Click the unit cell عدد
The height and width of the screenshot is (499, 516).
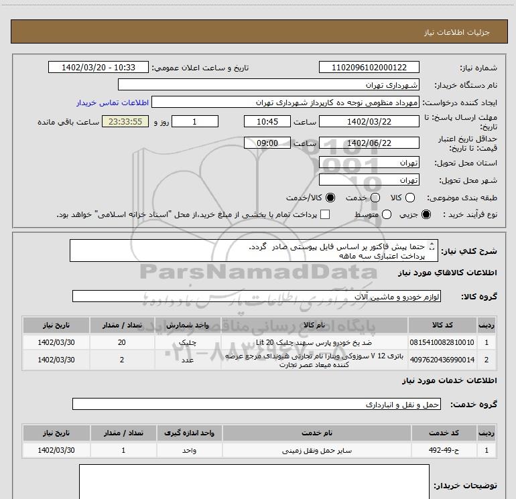coord(188,360)
